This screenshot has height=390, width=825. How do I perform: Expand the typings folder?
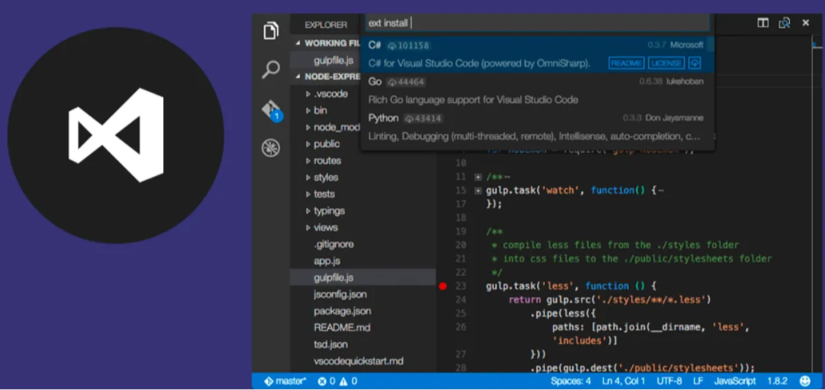pyautogui.click(x=309, y=210)
